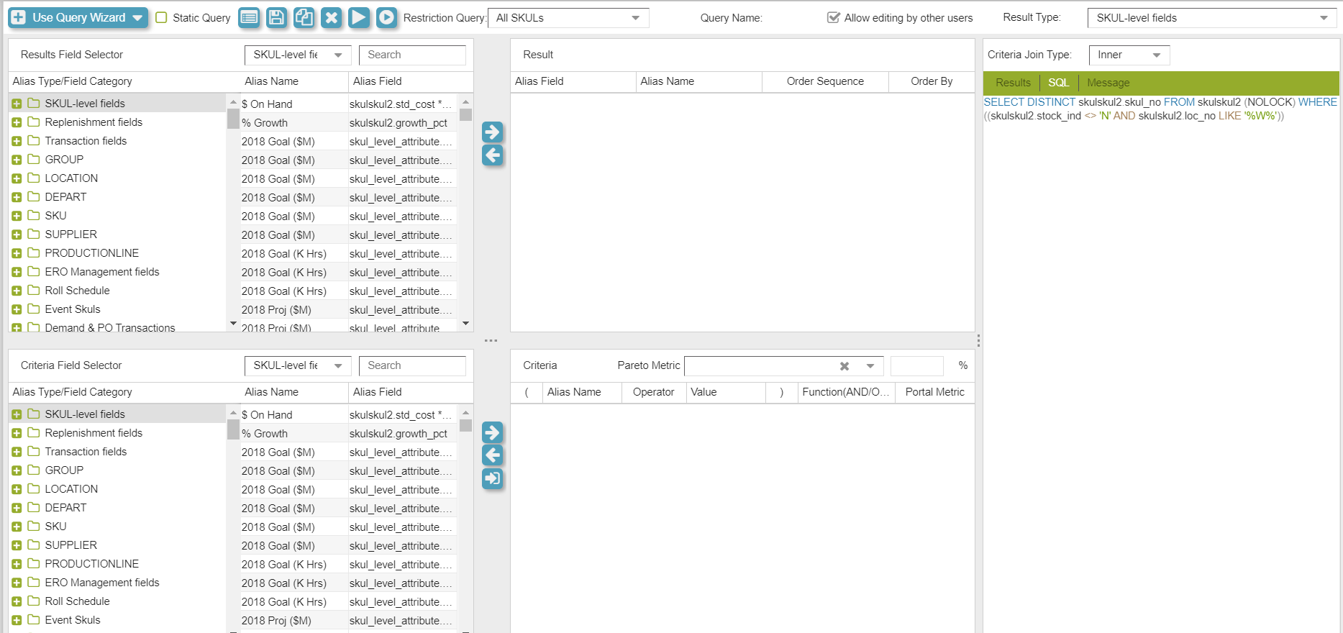Open the Criteria Join Type dropdown

[1129, 55]
